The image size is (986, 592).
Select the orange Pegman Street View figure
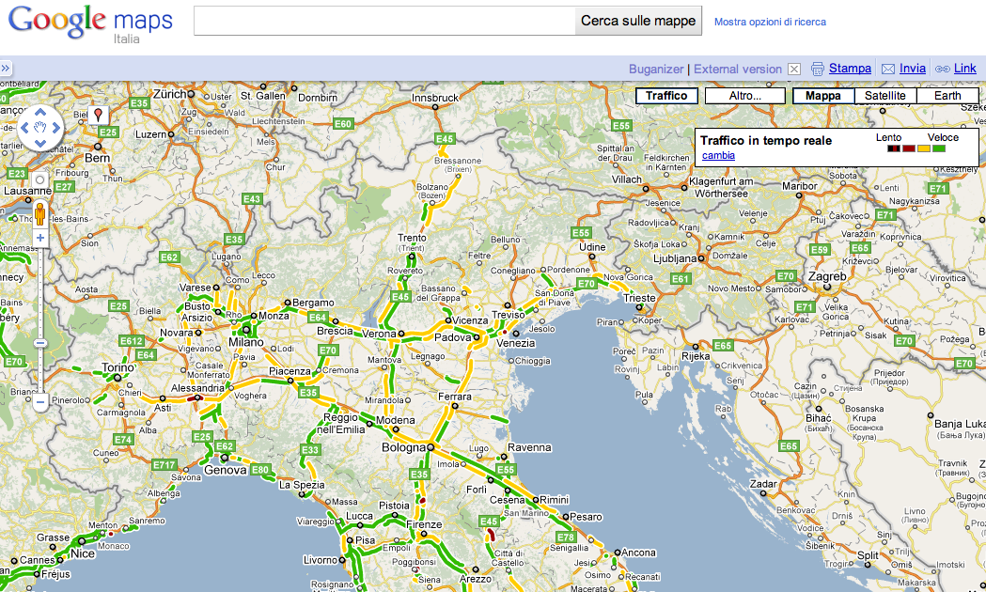coord(39,213)
